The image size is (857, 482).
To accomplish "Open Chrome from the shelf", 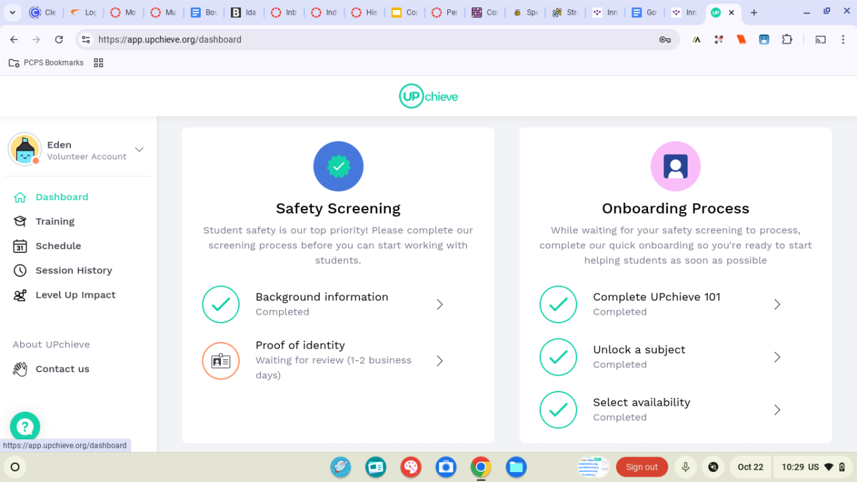I will (x=481, y=467).
